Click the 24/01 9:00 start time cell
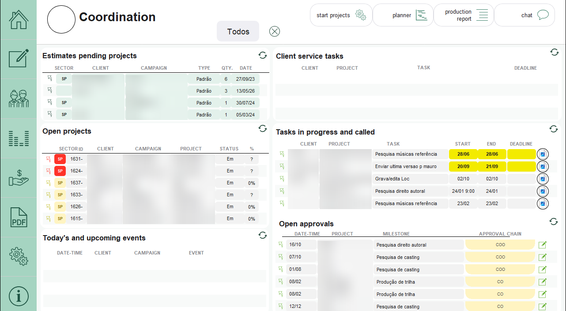 [x=463, y=191]
